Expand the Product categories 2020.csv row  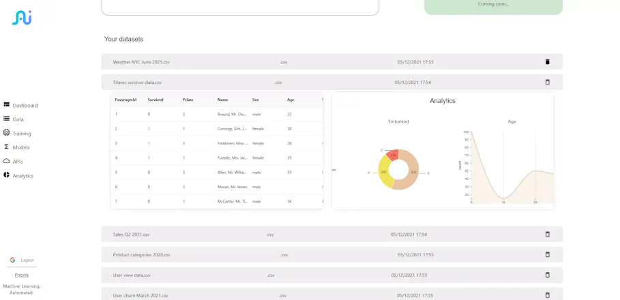[331, 254]
